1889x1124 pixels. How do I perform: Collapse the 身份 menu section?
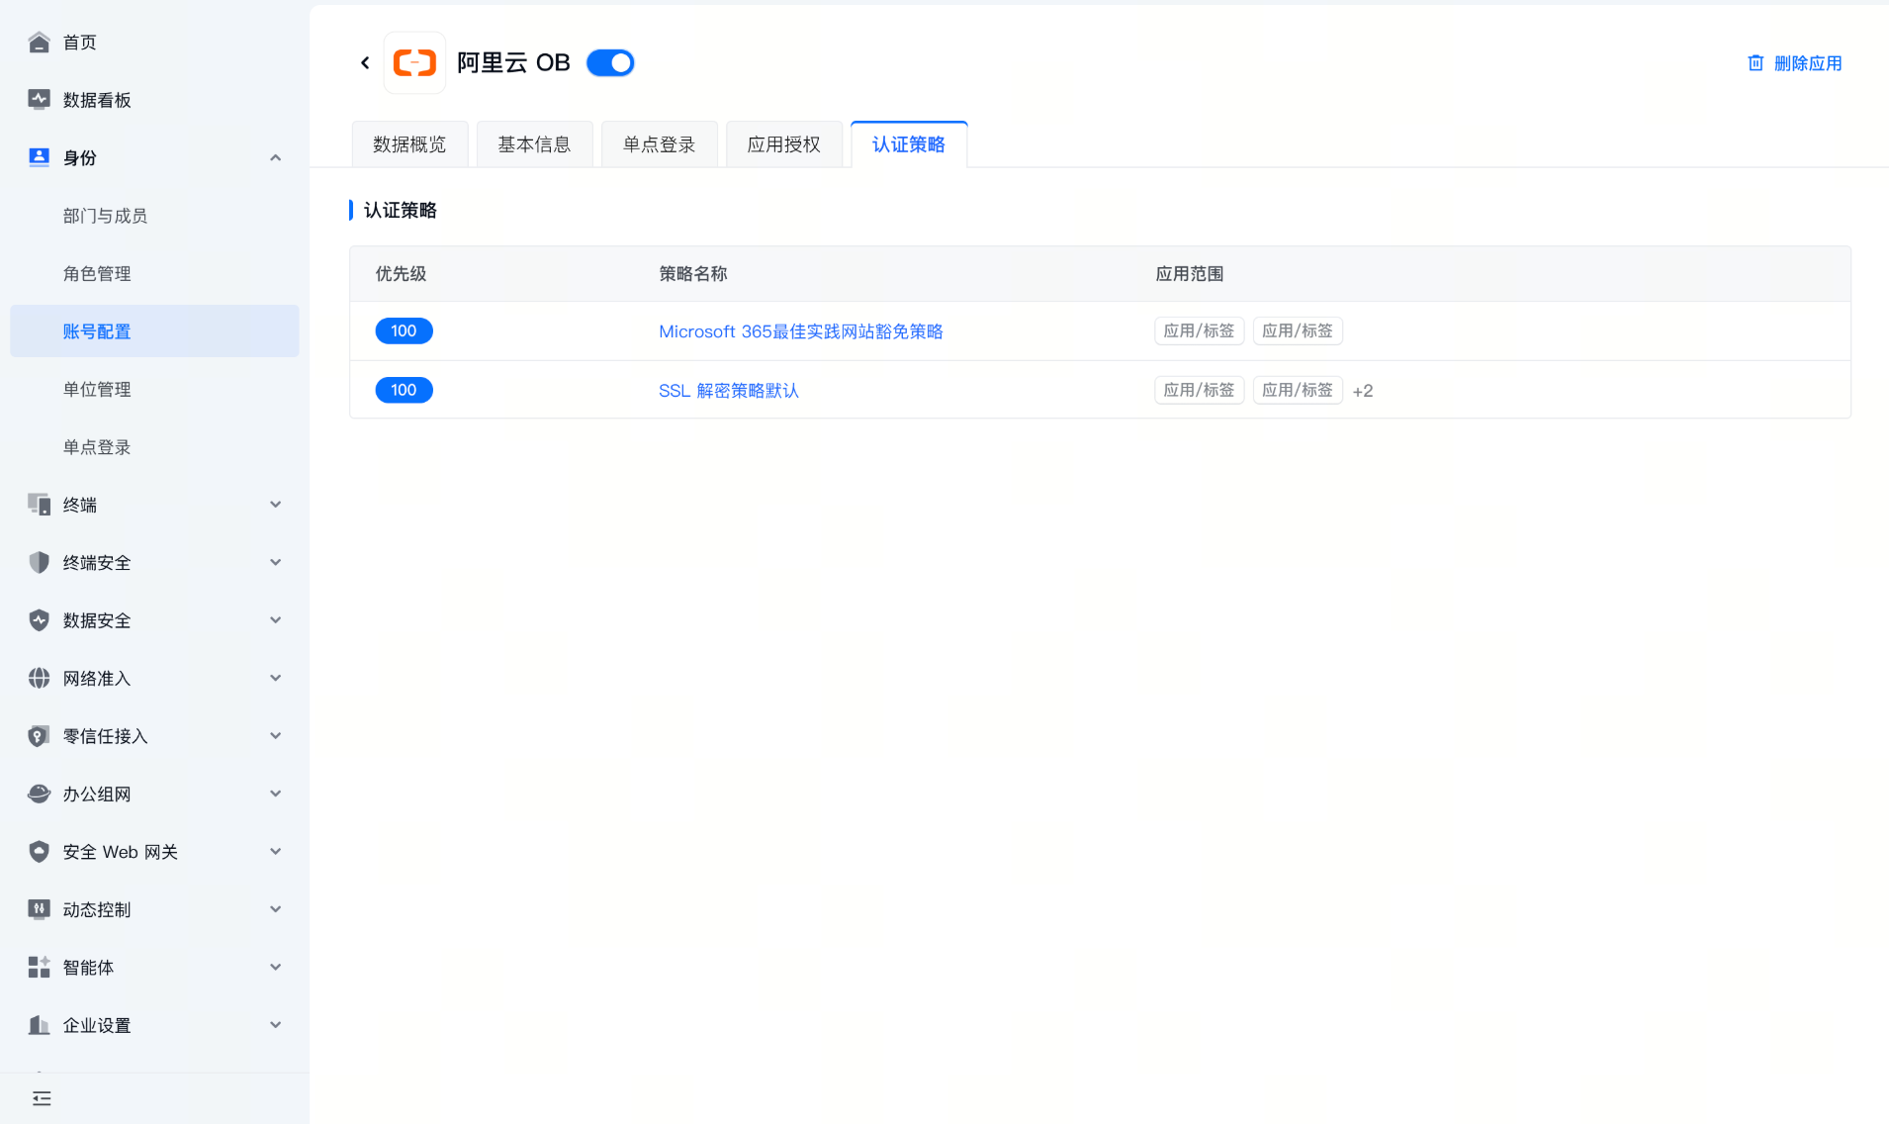pyautogui.click(x=276, y=157)
